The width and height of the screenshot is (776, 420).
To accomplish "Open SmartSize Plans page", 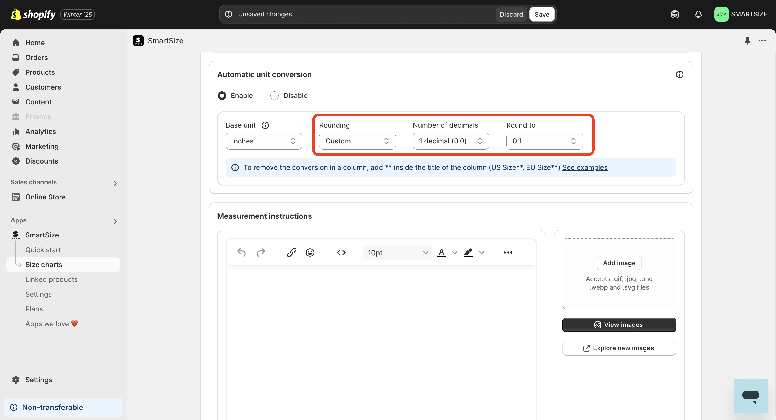I will (x=34, y=309).
